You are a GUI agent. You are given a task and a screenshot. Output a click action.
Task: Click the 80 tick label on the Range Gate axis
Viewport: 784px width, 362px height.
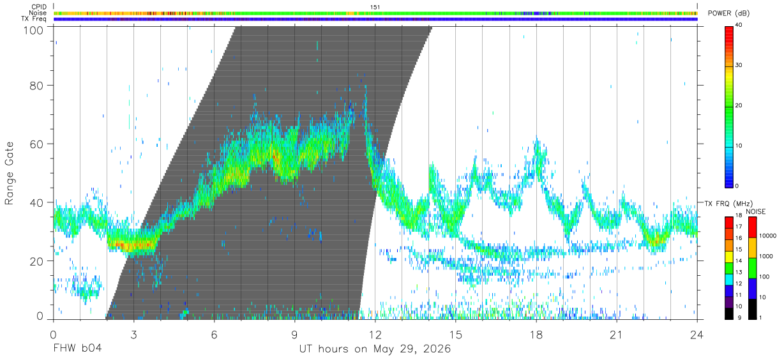click(x=37, y=85)
